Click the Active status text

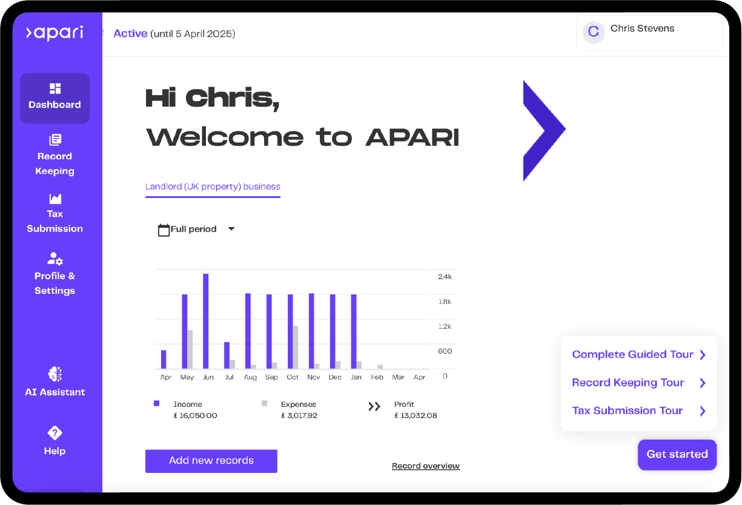130,33
